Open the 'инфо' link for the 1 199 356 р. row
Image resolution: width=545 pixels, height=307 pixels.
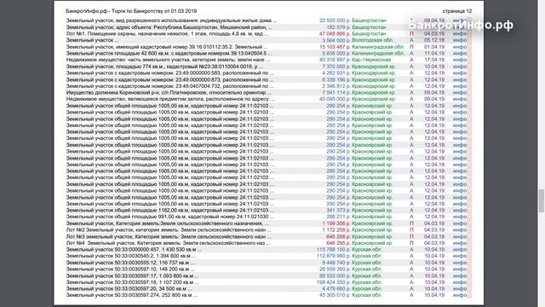[x=460, y=223]
